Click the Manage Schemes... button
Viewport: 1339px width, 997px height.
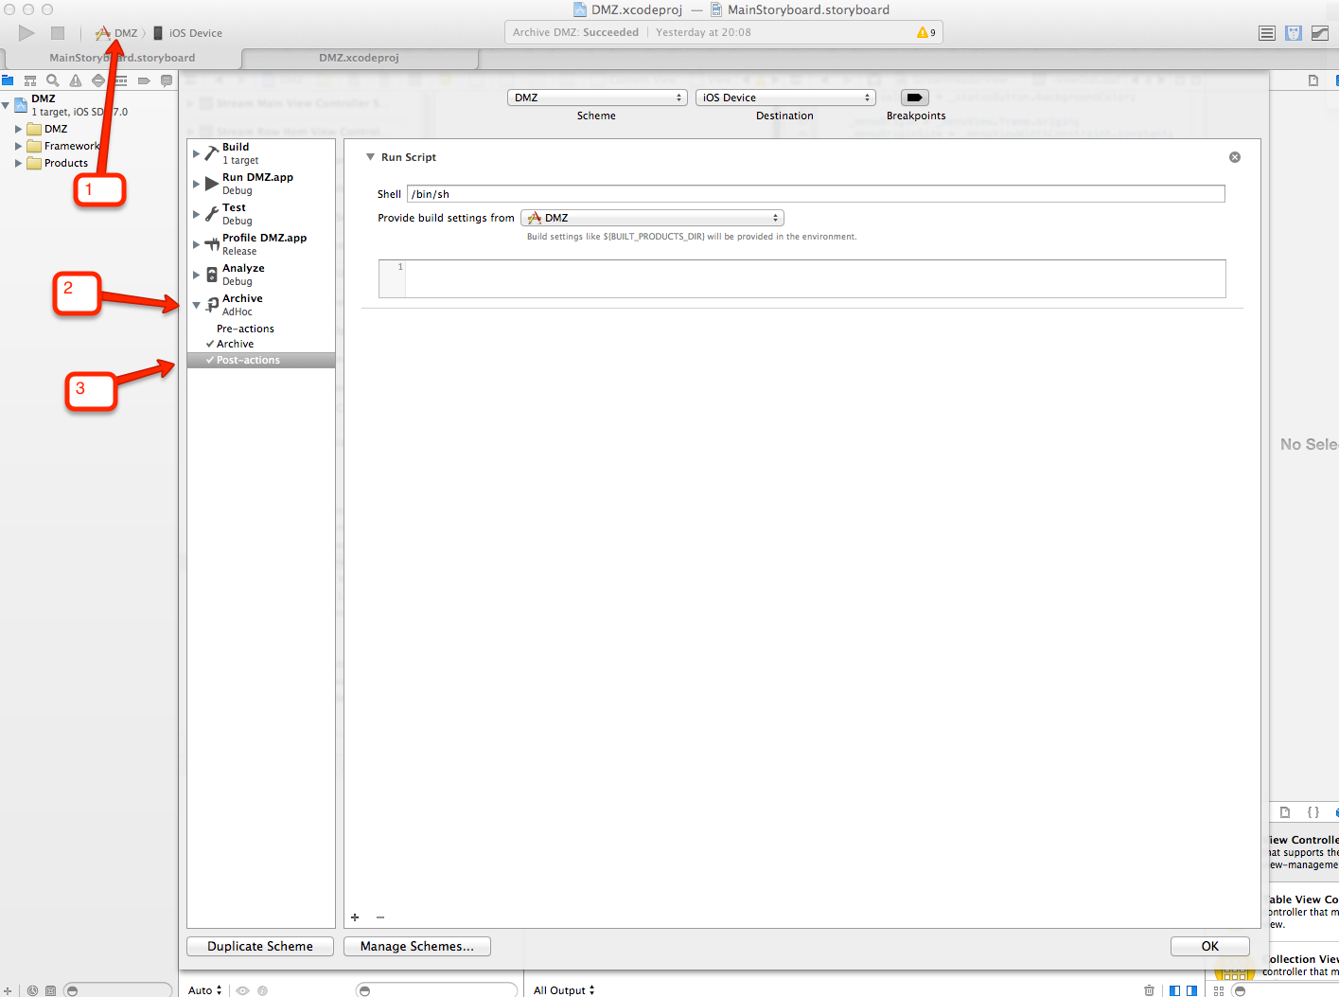417,946
